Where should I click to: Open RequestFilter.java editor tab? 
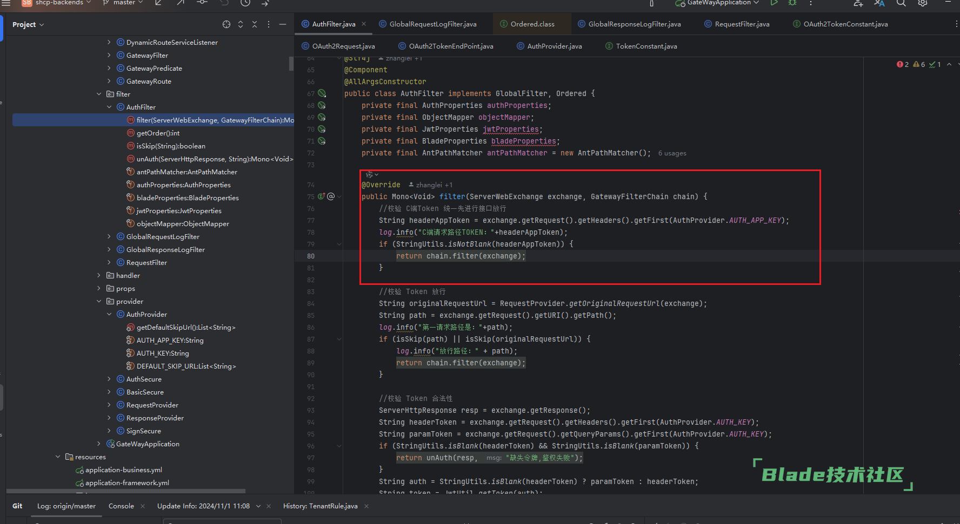[737, 24]
